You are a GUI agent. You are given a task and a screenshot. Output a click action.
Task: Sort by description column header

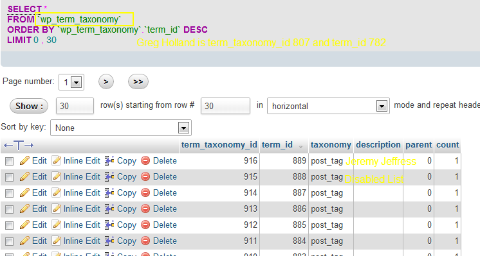378,144
